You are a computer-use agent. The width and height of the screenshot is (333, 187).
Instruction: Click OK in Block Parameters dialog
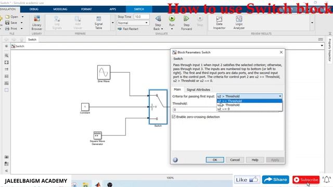[215, 160]
